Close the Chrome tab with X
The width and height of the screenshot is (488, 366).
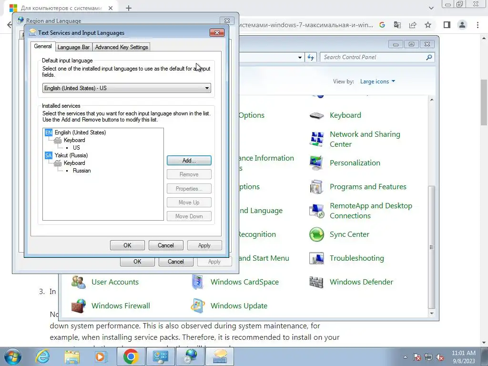pyautogui.click(x=111, y=8)
